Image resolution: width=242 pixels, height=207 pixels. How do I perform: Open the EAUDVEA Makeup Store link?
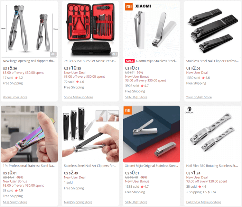click(x=203, y=202)
